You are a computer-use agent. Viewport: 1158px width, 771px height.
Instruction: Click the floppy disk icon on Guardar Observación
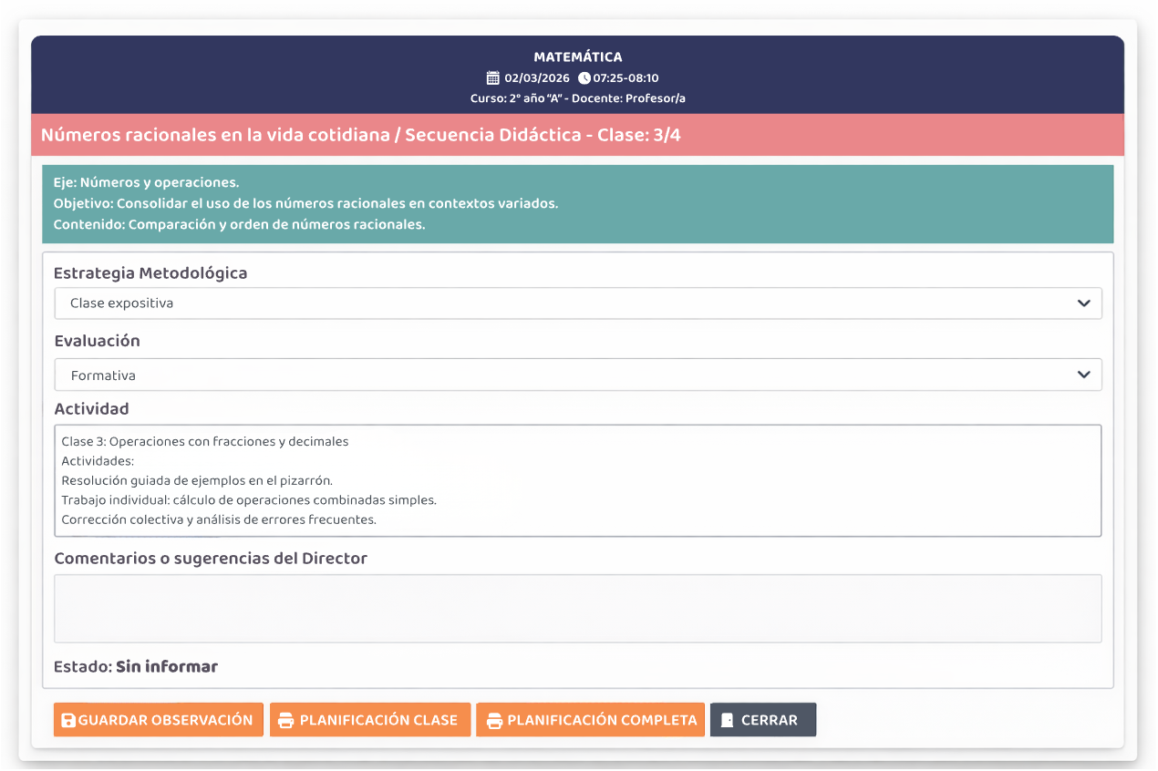(x=68, y=721)
